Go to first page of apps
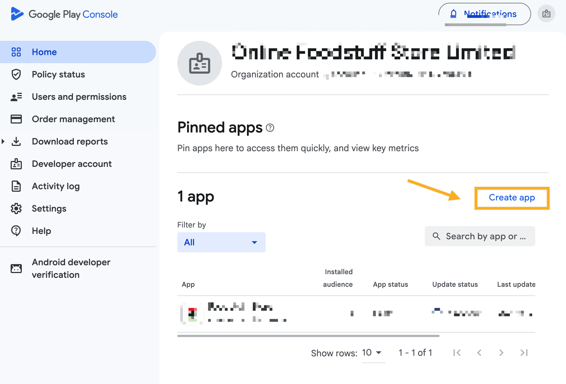This screenshot has width=566, height=384. pyautogui.click(x=457, y=353)
